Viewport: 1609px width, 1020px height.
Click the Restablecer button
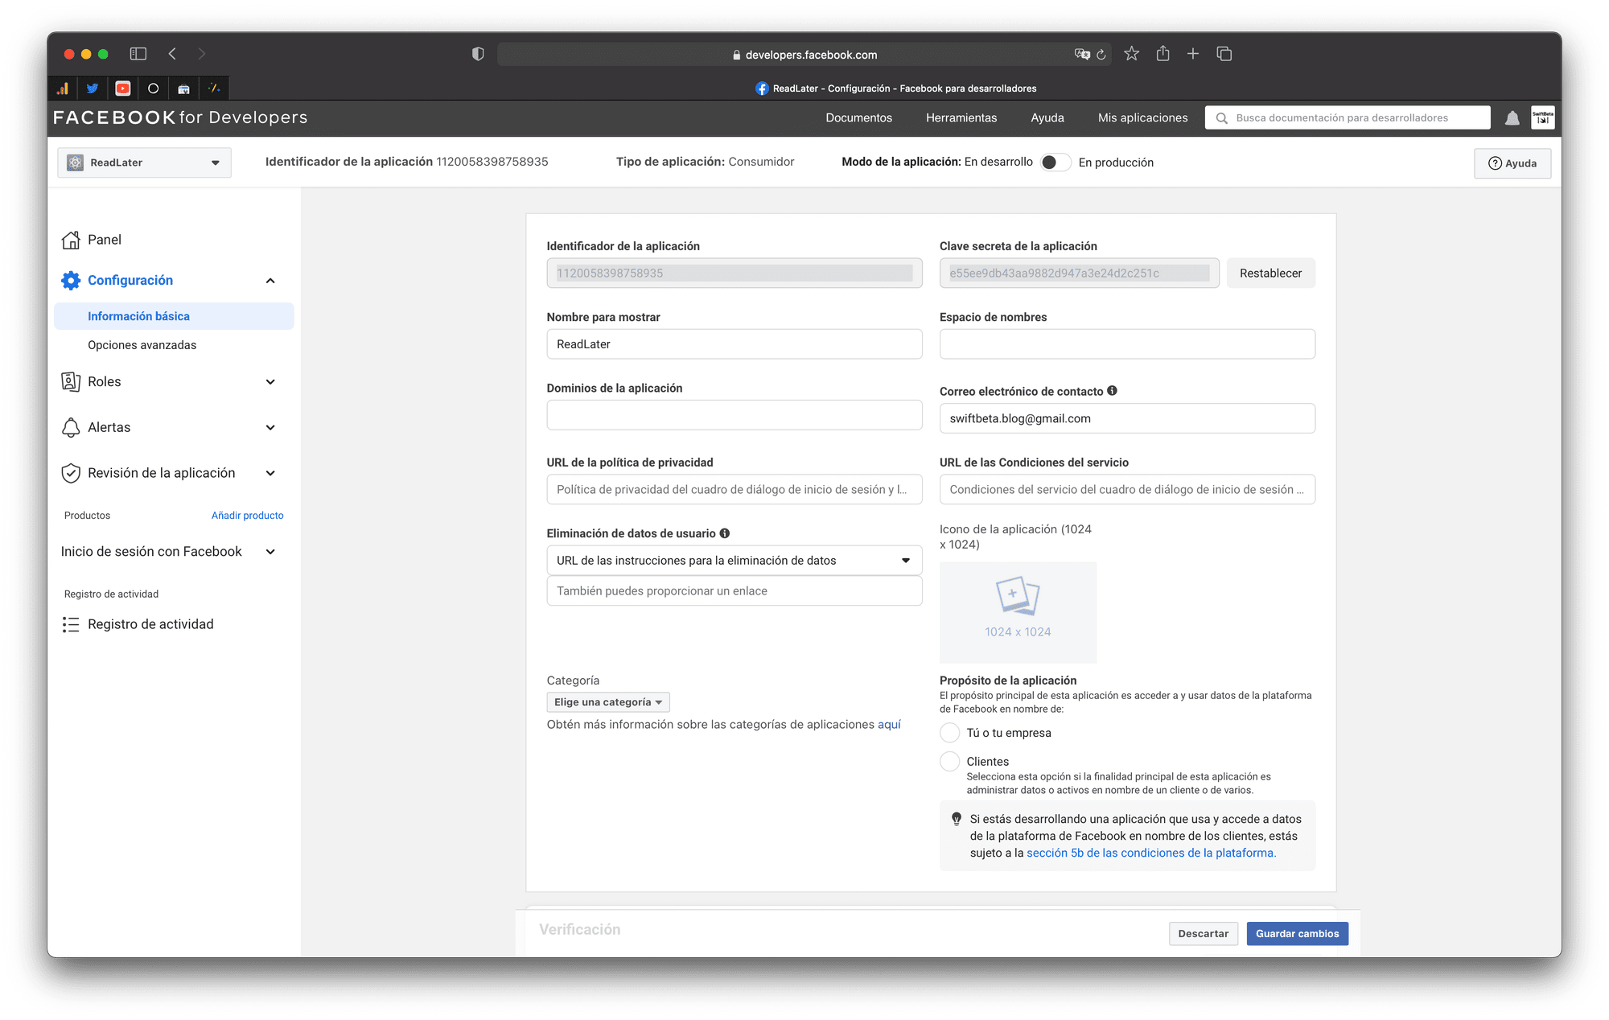coord(1271,274)
